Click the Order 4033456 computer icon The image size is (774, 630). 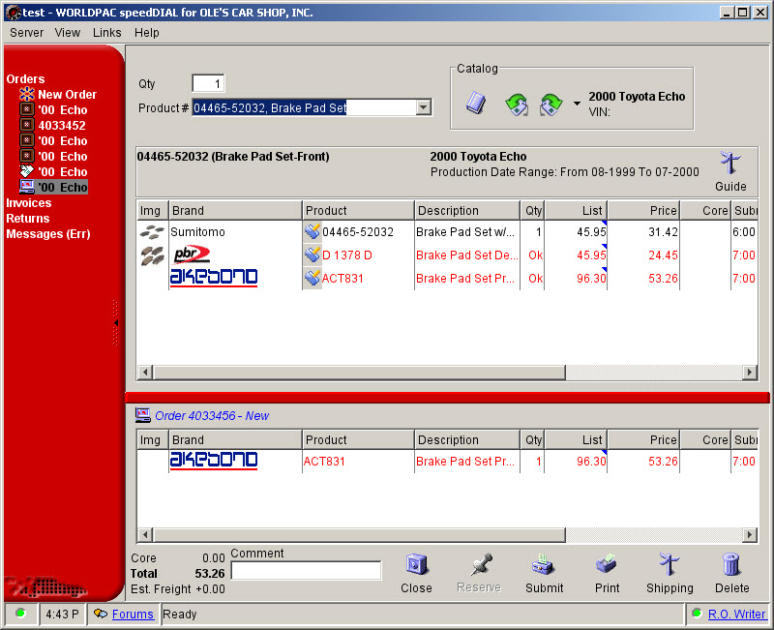[x=142, y=415]
